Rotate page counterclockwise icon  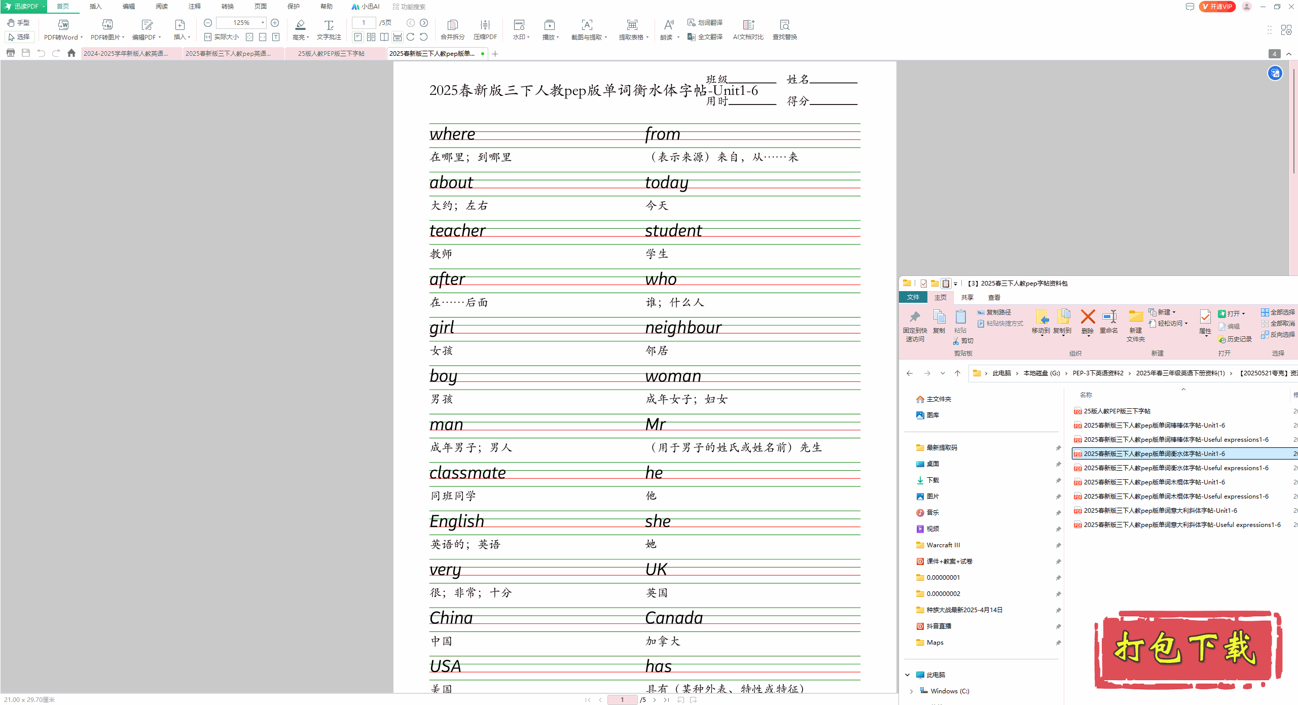(x=424, y=37)
